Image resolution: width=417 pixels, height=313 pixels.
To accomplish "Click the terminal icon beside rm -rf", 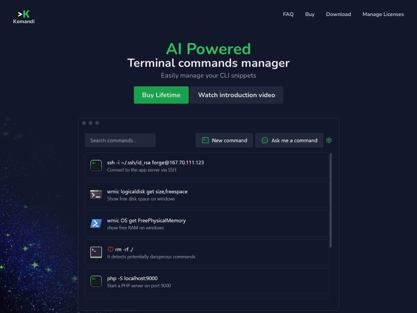I will point(96,252).
